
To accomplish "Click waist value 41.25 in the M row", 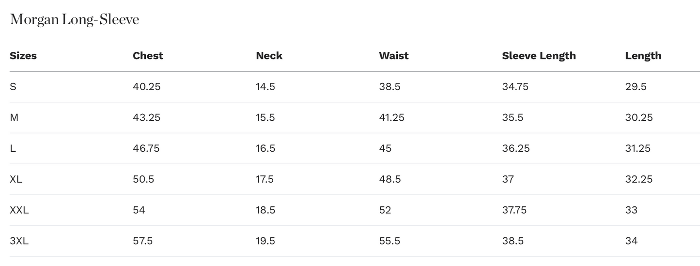I will (391, 117).
